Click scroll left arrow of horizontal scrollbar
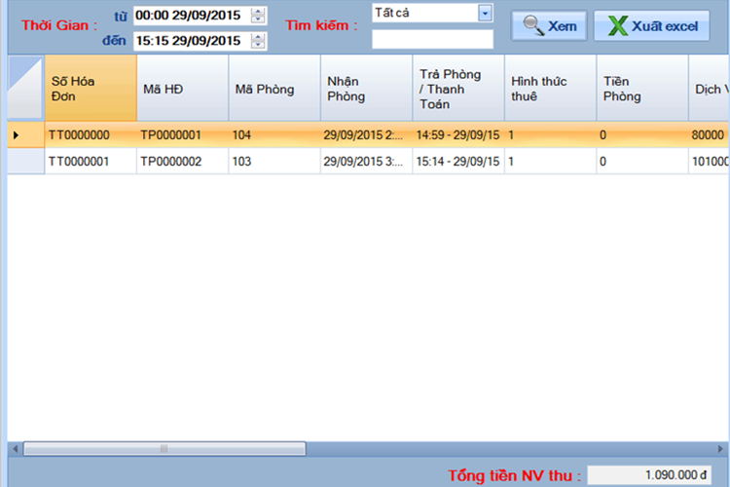This screenshot has width=730, height=487. [16, 449]
